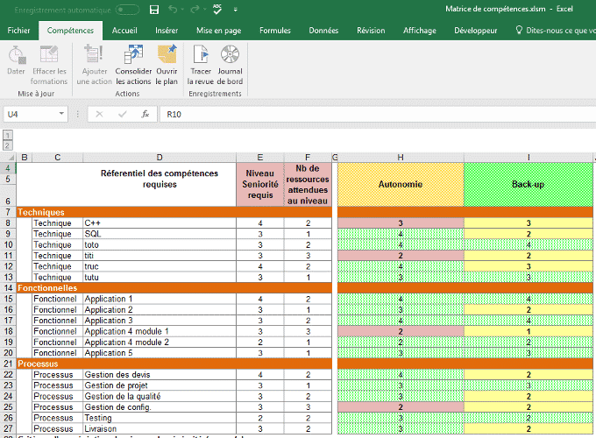The width and height of the screenshot is (596, 438).
Task: Toggle the Enregistrement automatique switch
Action: click(x=127, y=10)
